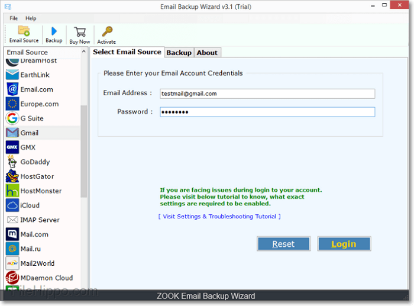The image size is (414, 306).
Task: Switch to the Backup tab
Action: click(x=179, y=53)
